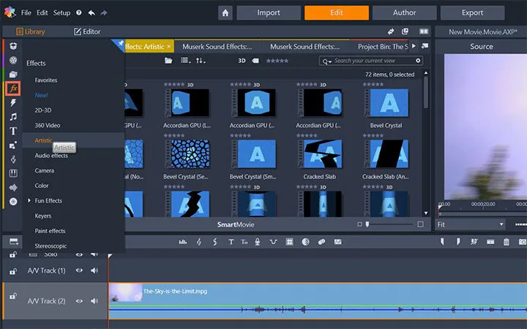This screenshot has width=527, height=329.
Task: Click the thumbnail size slider
Action: click(x=390, y=224)
